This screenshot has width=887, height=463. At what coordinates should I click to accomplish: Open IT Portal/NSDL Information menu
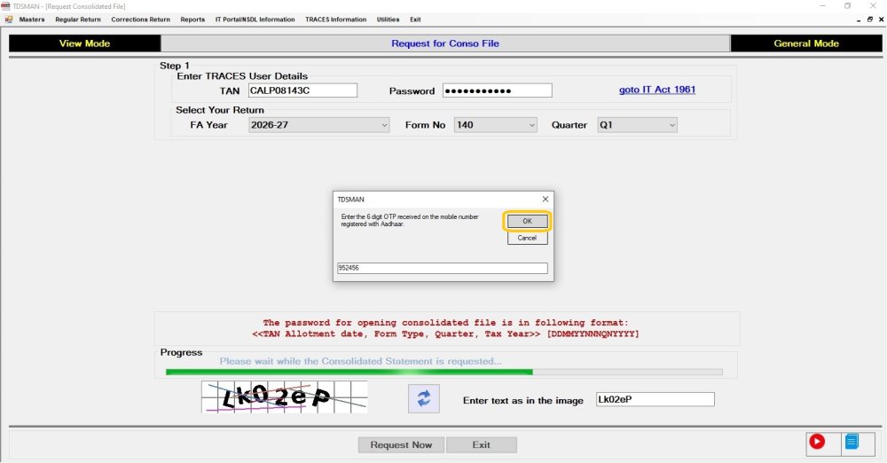[255, 20]
